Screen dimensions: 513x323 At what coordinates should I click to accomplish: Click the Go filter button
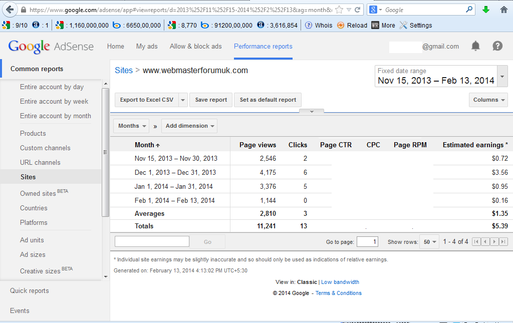click(207, 242)
